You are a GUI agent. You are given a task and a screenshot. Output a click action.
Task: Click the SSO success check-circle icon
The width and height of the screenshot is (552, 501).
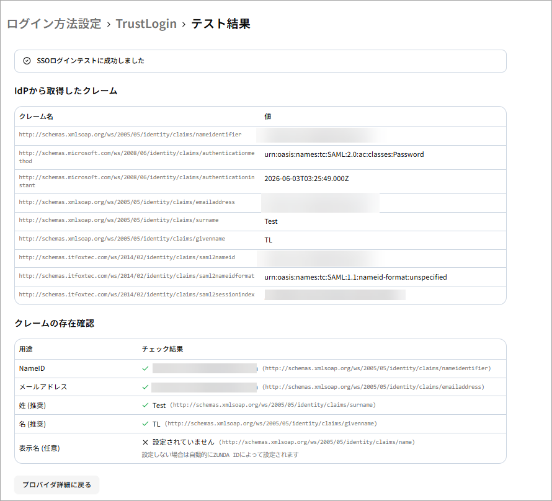coord(27,61)
